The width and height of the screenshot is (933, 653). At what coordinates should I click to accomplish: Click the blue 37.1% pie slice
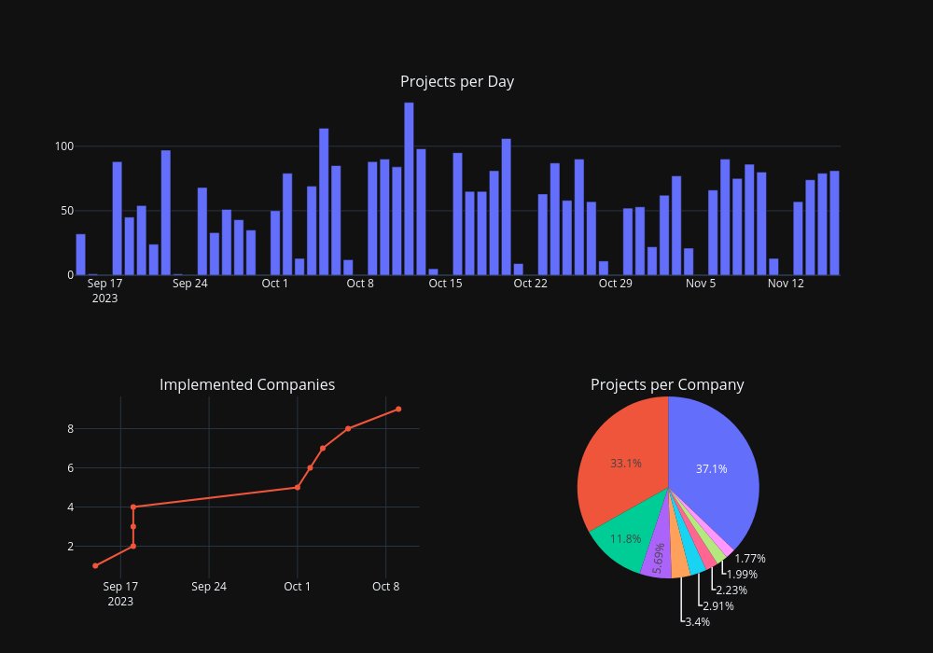point(712,468)
